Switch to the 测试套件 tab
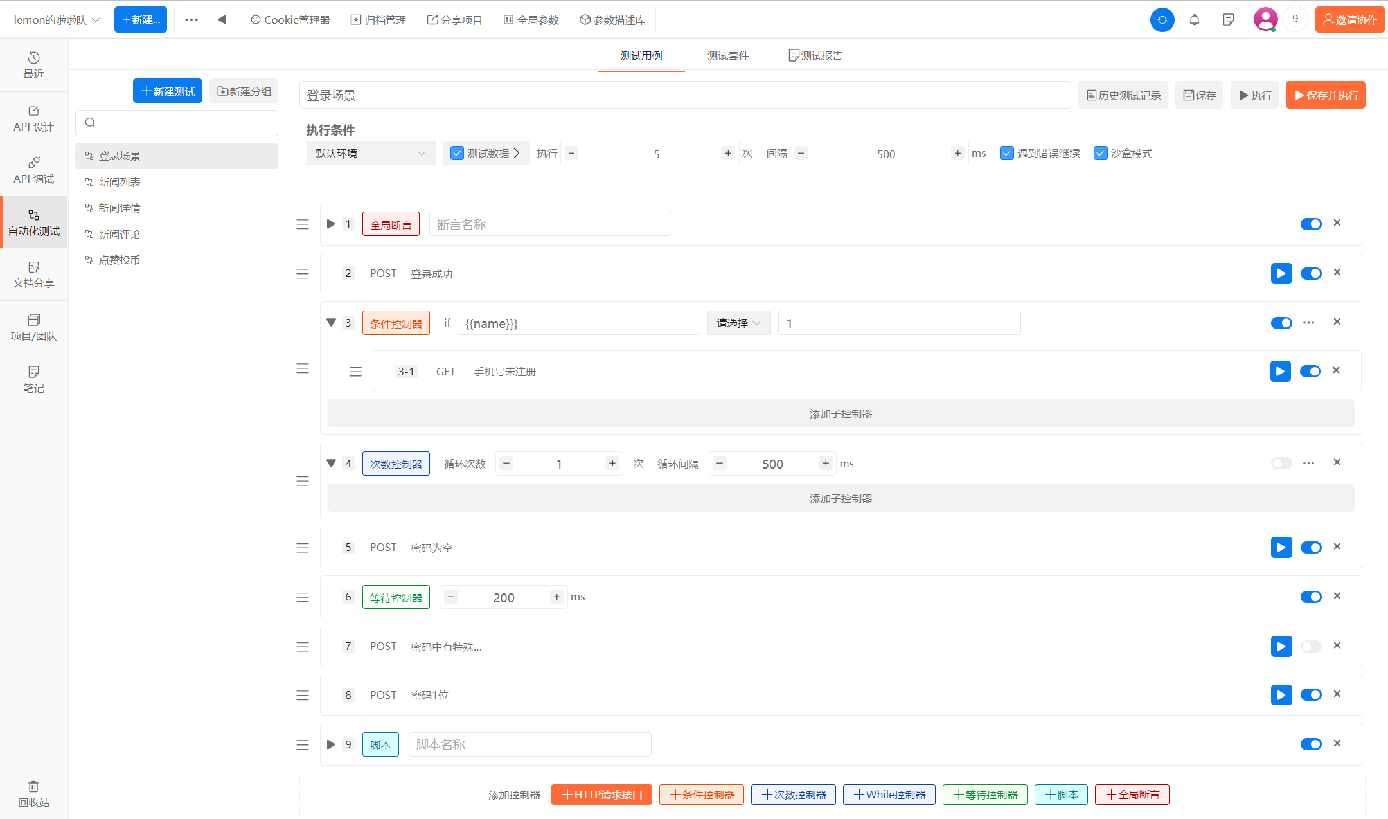This screenshot has width=1388, height=819. click(727, 56)
